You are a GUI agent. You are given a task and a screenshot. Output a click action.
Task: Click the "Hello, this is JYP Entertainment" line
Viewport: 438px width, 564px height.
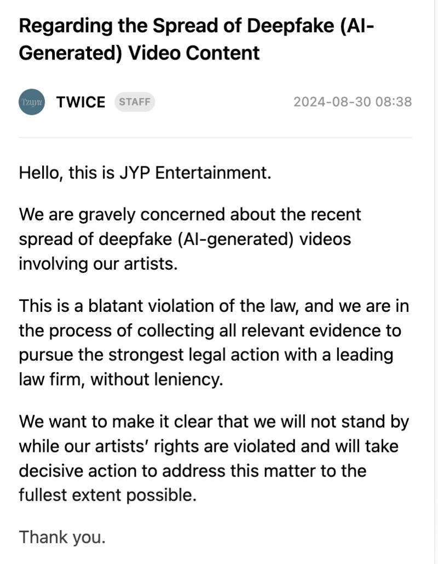click(x=145, y=173)
